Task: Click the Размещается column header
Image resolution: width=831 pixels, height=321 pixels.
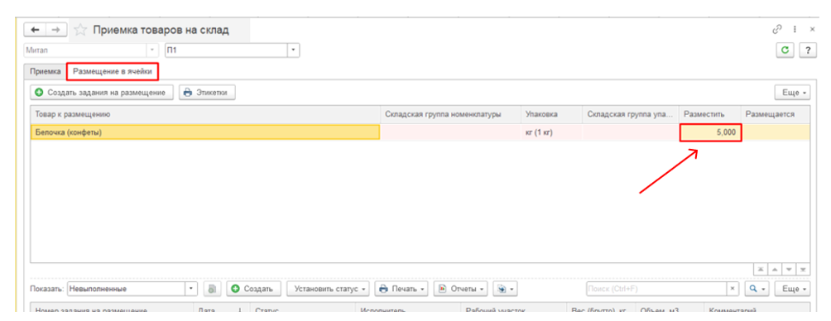Action: [x=776, y=114]
